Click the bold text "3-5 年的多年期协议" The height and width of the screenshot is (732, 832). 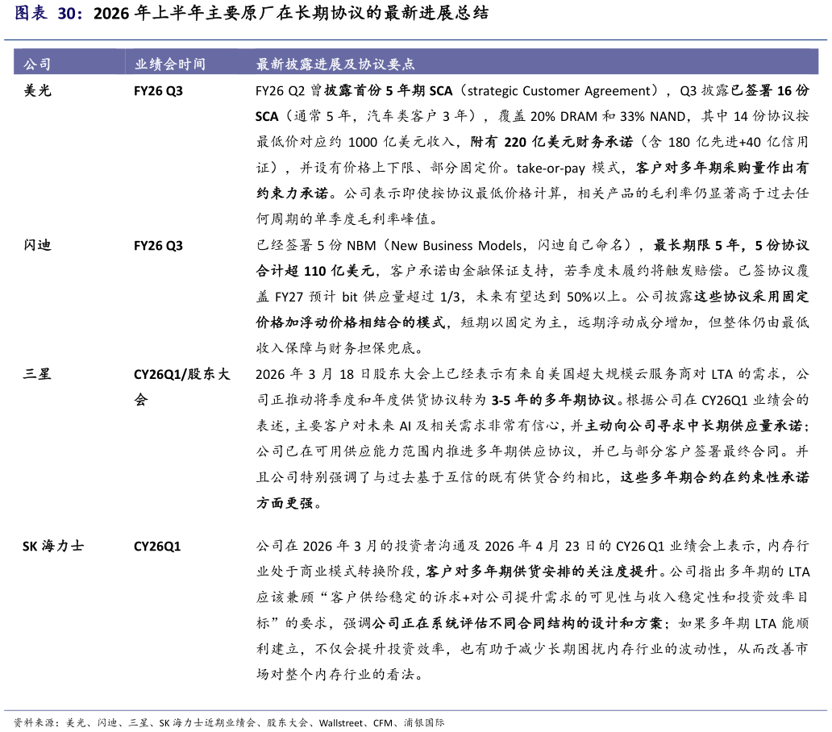[553, 400]
